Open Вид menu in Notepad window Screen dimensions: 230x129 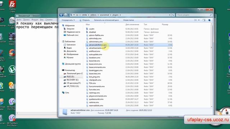[x=42, y=20]
